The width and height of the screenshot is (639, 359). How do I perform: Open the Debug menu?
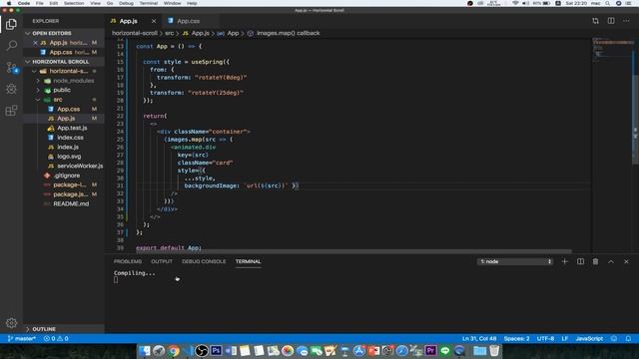pos(126,3)
